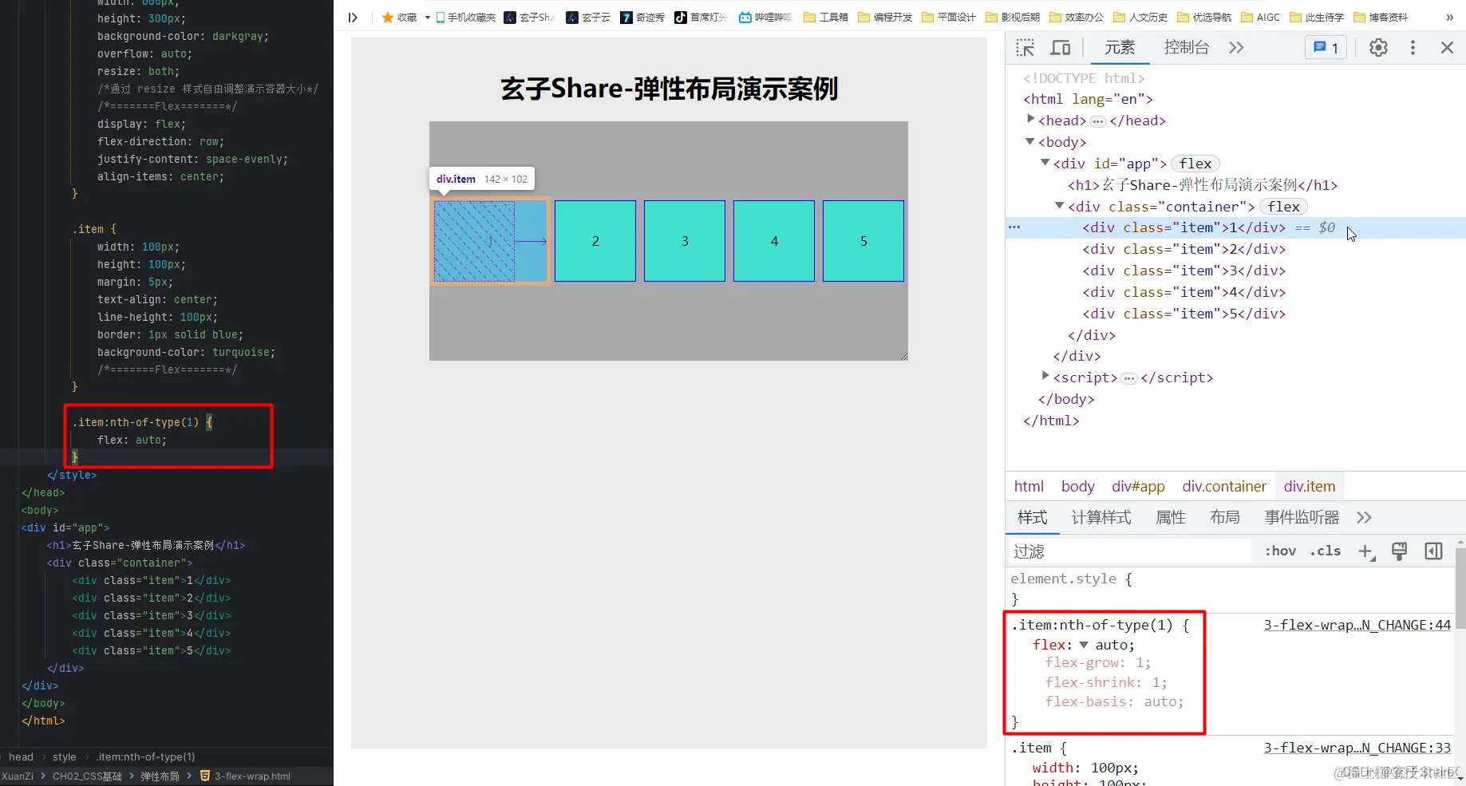View the console message notification
1466x786 pixels.
coord(1325,47)
